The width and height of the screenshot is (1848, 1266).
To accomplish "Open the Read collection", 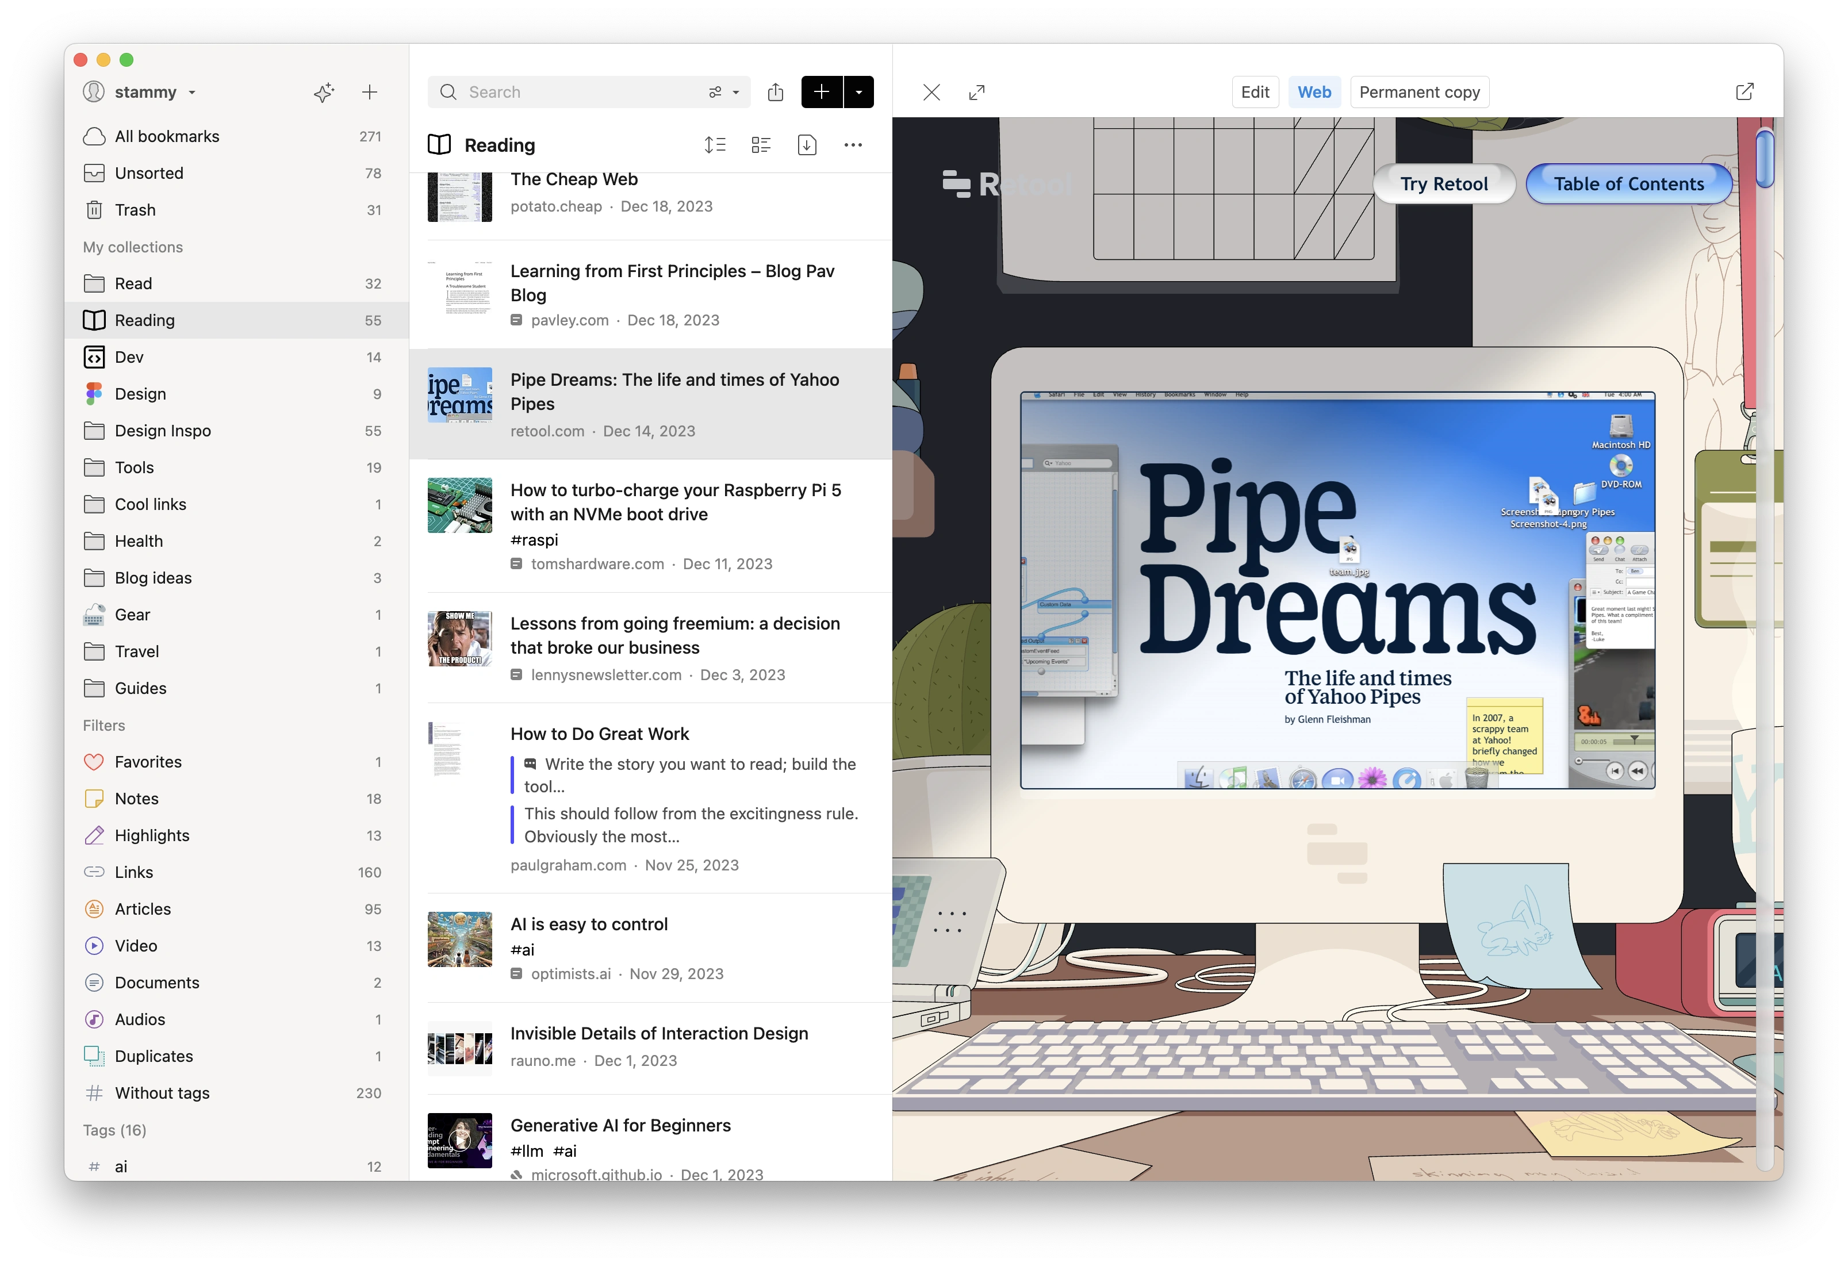I will click(236, 283).
